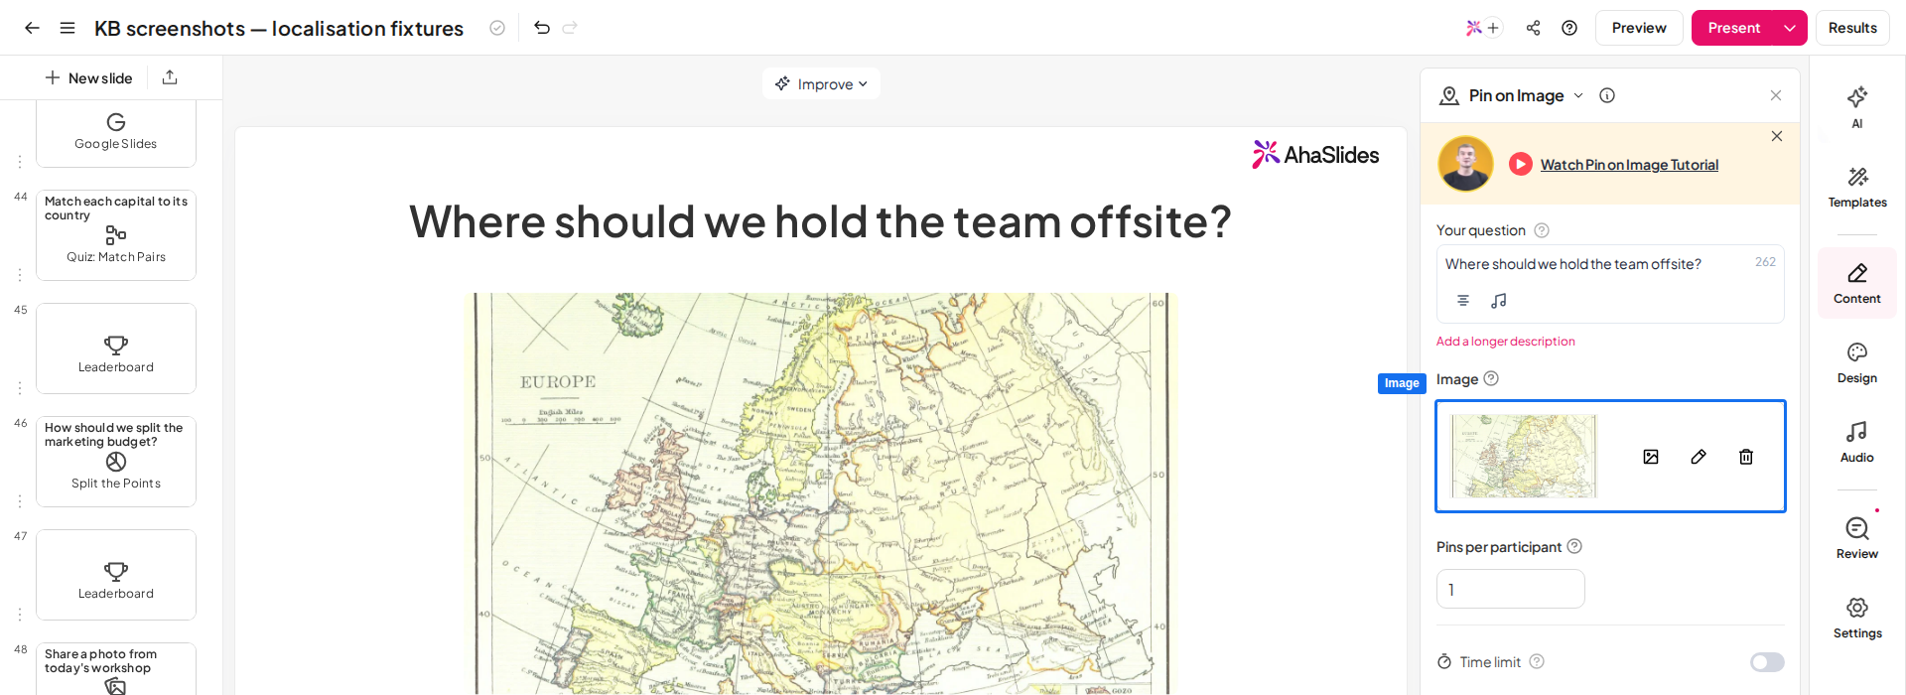Open the share icon in header

[1533, 28]
